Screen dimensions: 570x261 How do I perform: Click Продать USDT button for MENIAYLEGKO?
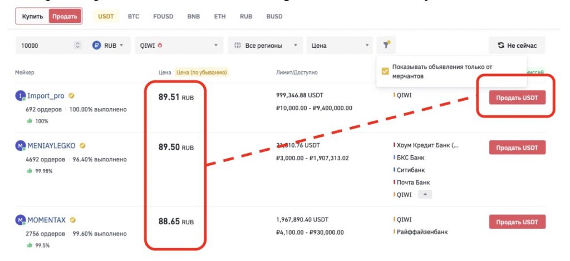(x=517, y=147)
